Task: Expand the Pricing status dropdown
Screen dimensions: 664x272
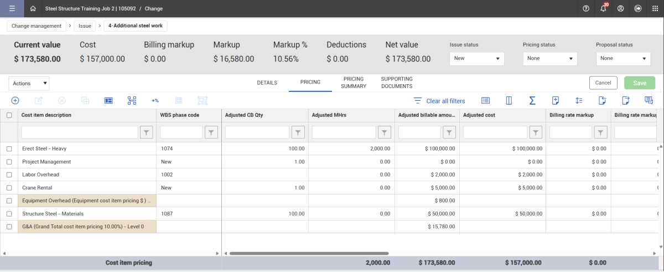Action: point(549,58)
